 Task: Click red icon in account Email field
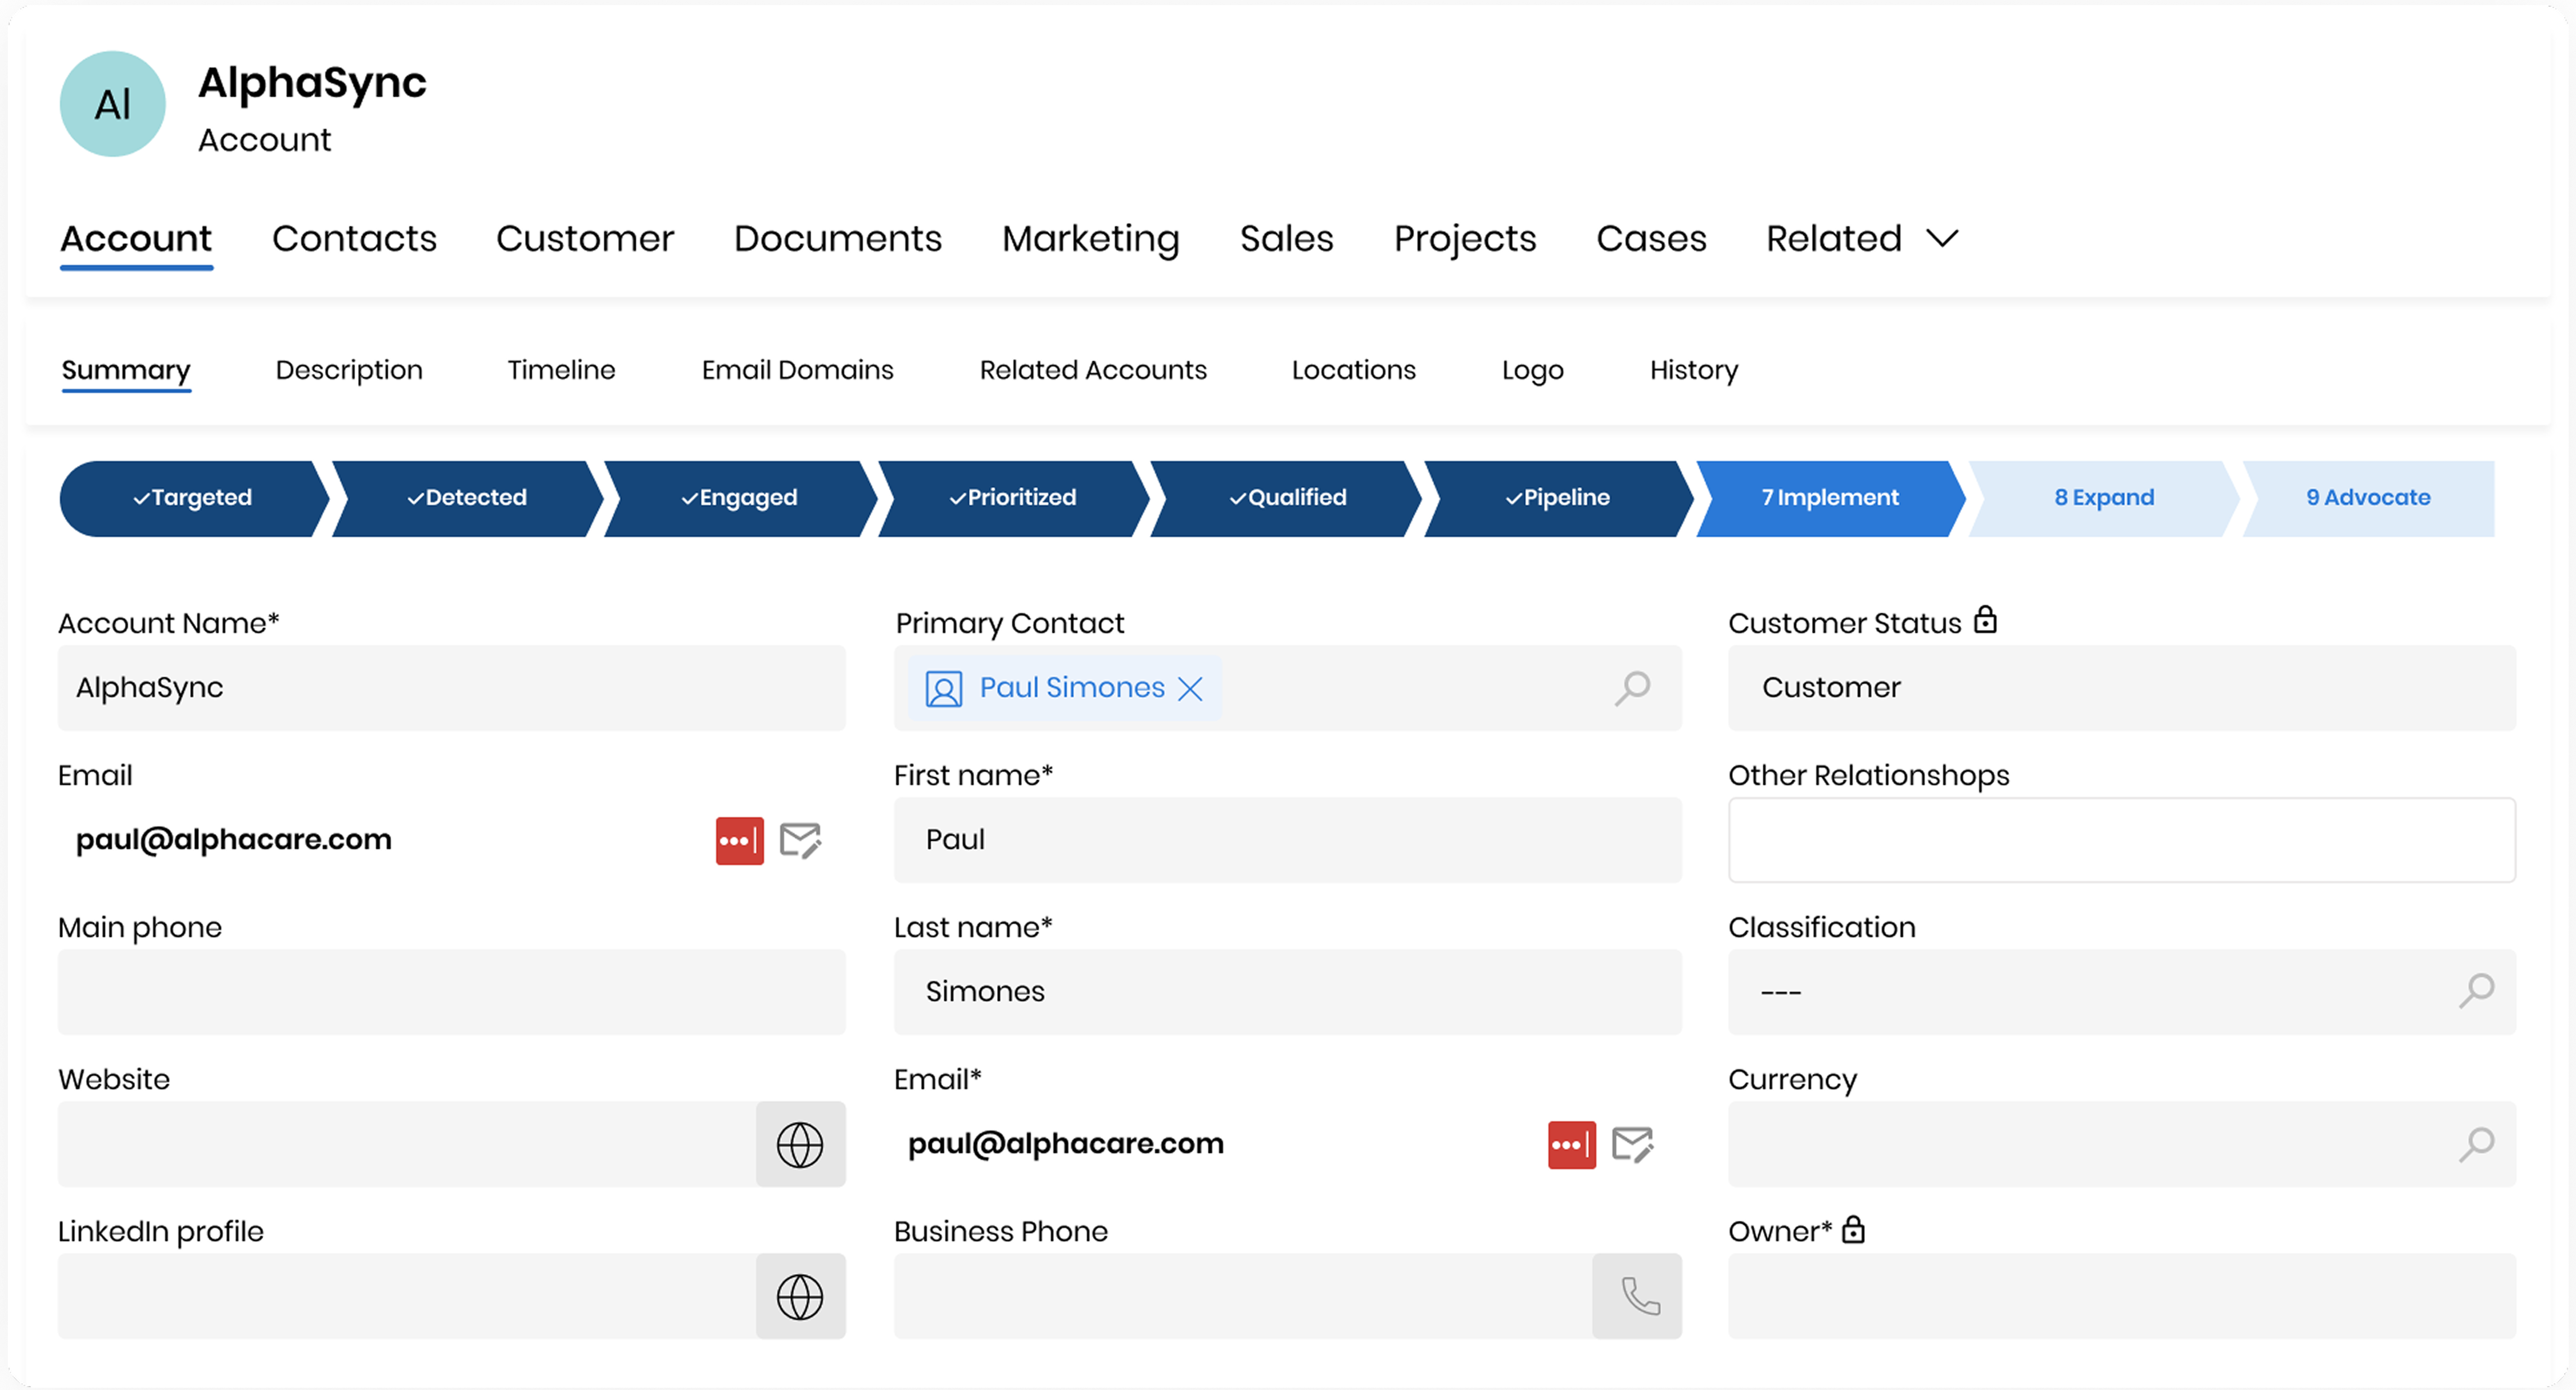pyautogui.click(x=740, y=841)
